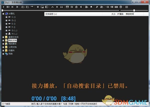The height and width of the screenshot is (107, 150).
Task: Skip to the next track
Action: 17,7
